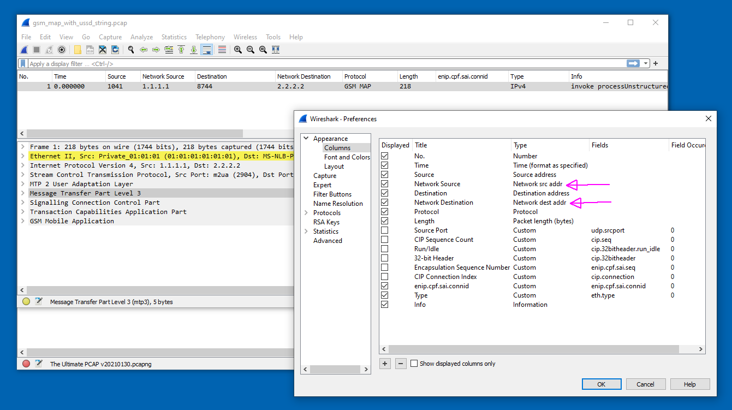The height and width of the screenshot is (410, 732).
Task: Expand the GSM Mobile Application row
Action: pyautogui.click(x=23, y=221)
